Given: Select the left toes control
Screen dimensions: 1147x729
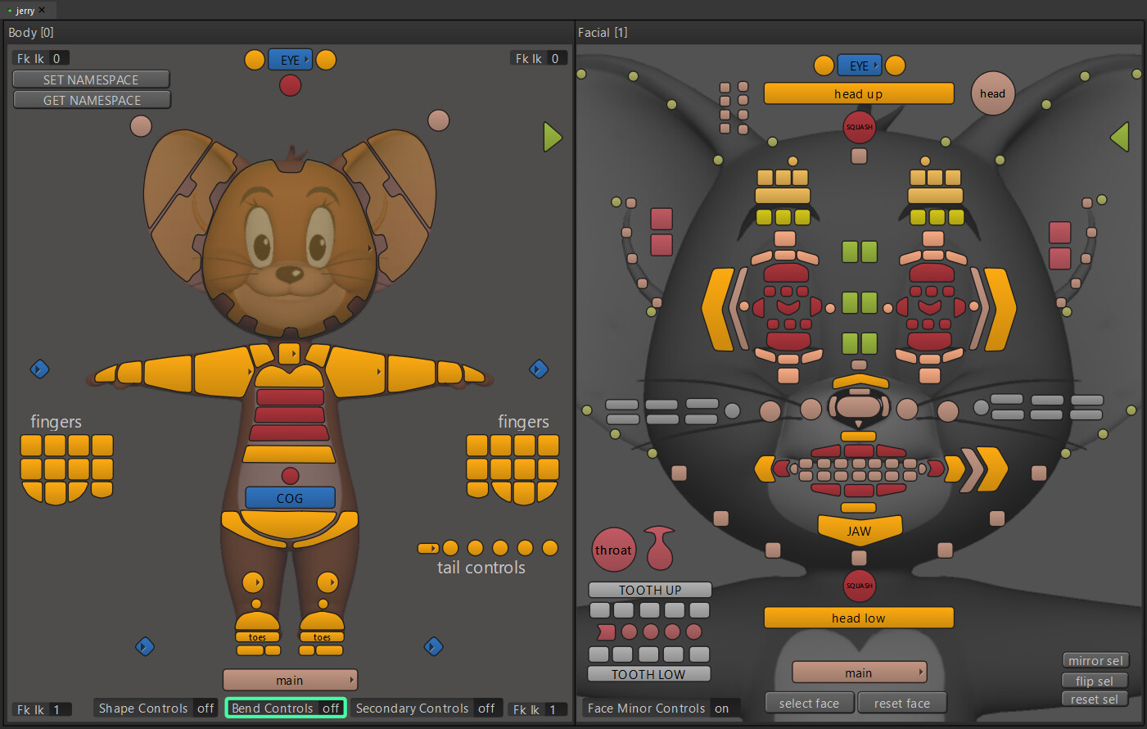Looking at the screenshot, I should pyautogui.click(x=259, y=637).
